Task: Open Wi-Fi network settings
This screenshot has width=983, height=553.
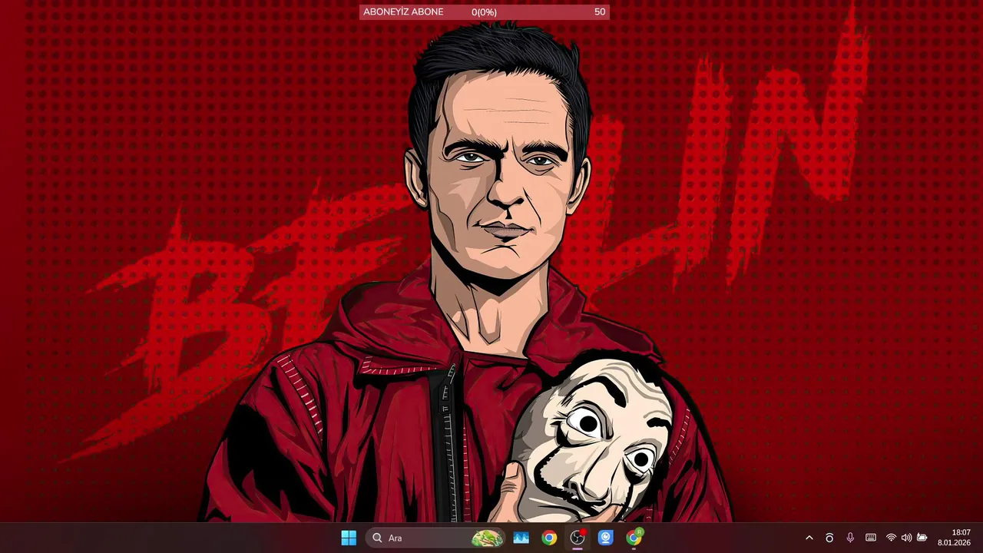Action: tap(891, 538)
